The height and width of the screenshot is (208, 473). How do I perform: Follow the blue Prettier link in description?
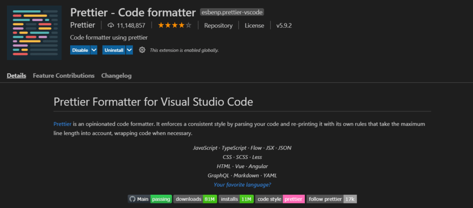[62, 124]
